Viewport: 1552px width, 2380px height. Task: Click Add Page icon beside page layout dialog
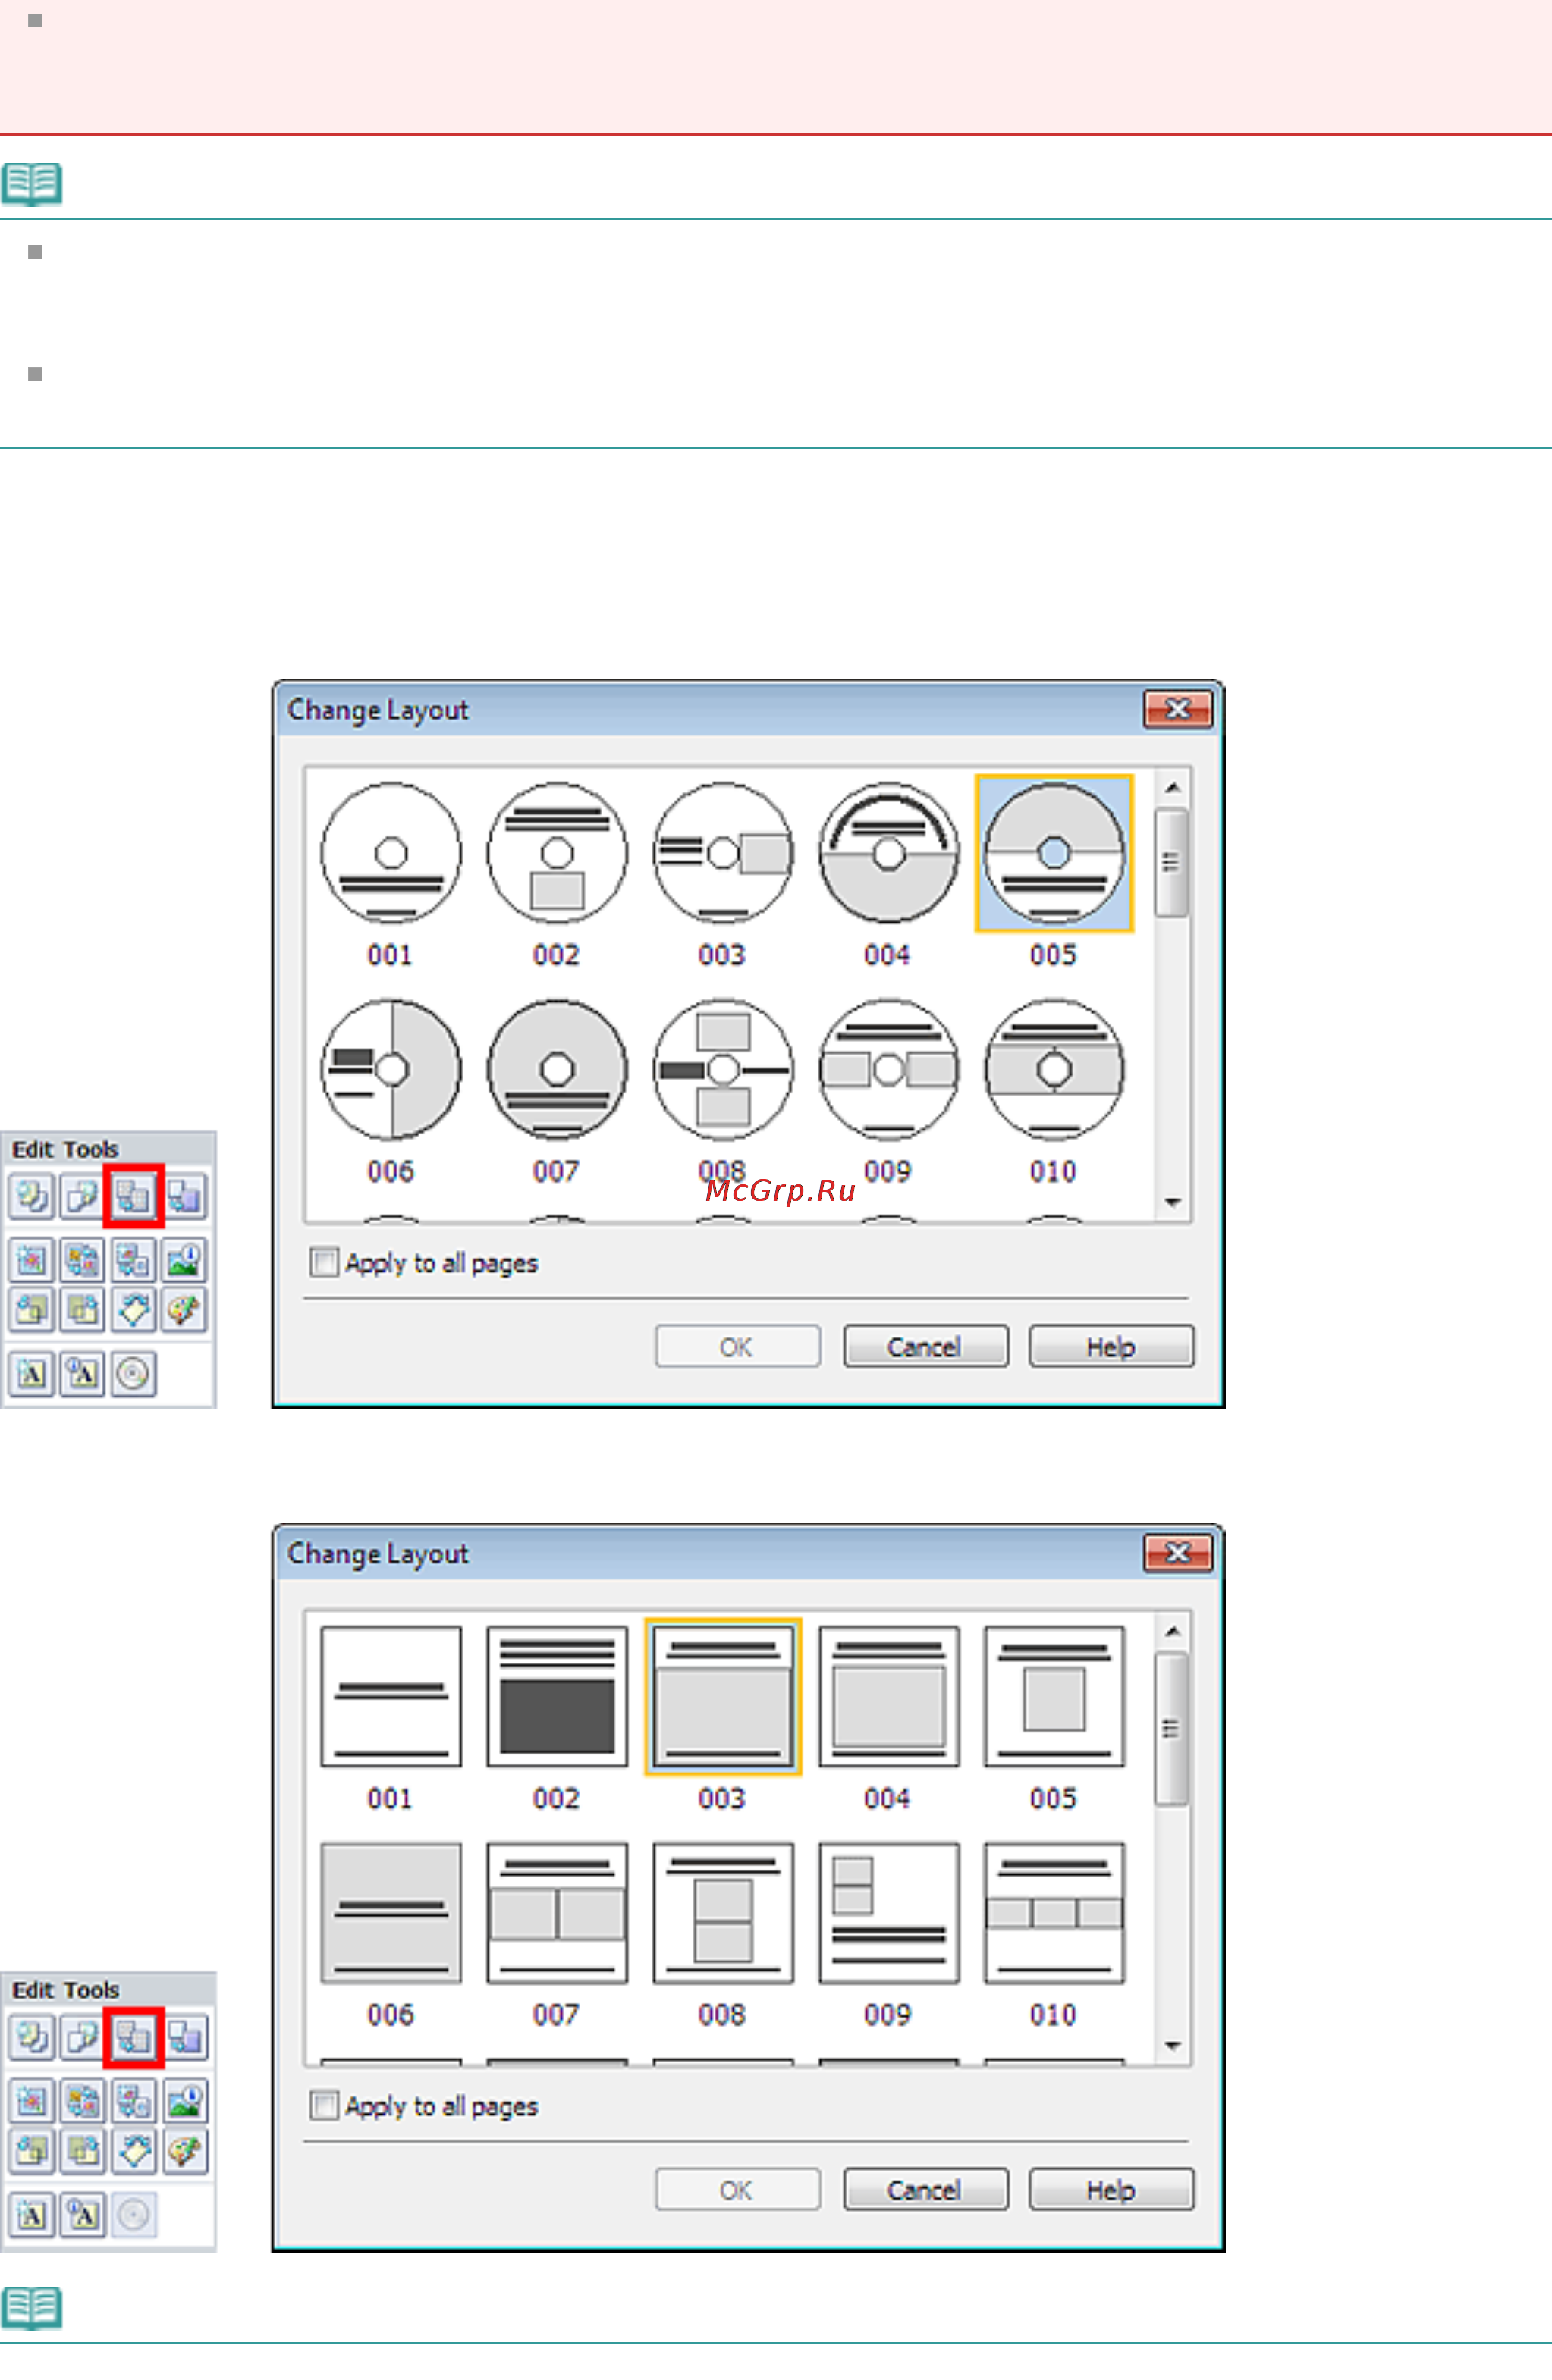click(31, 2037)
